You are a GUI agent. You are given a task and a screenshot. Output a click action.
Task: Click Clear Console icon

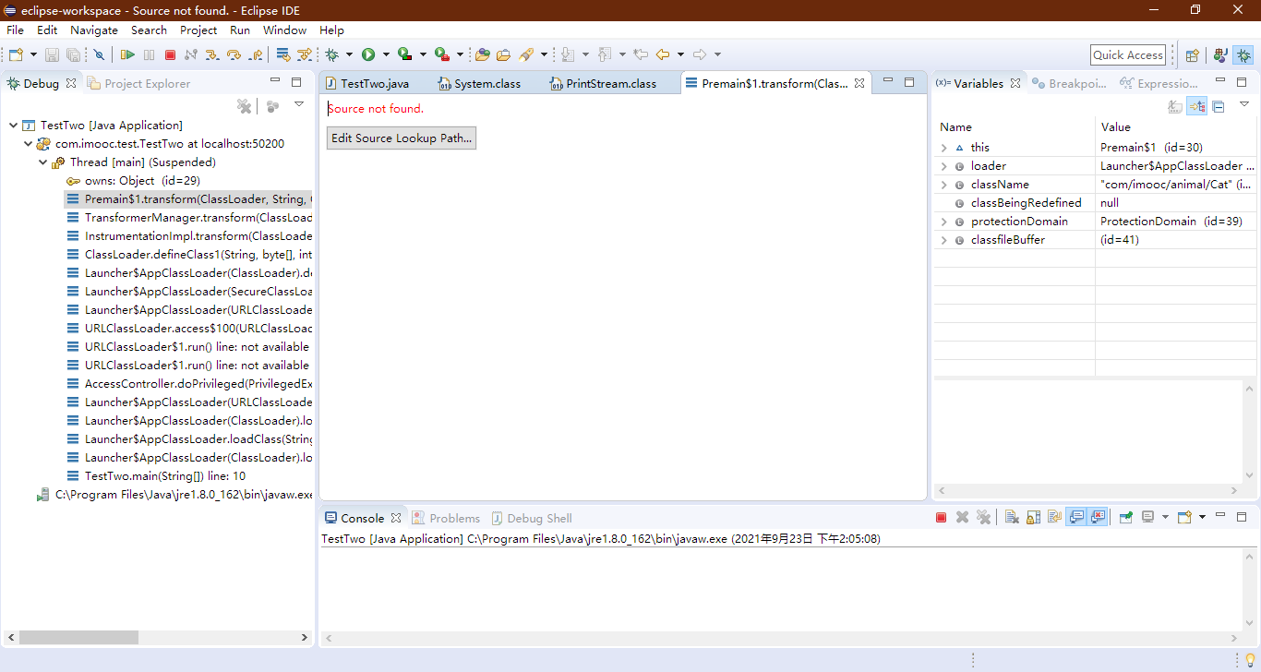1011,518
